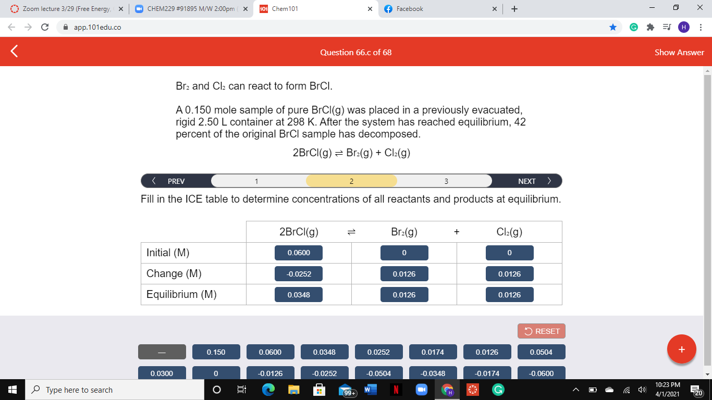Click the 2BrCl Equilibrium cell 0.0348

tap(299, 294)
